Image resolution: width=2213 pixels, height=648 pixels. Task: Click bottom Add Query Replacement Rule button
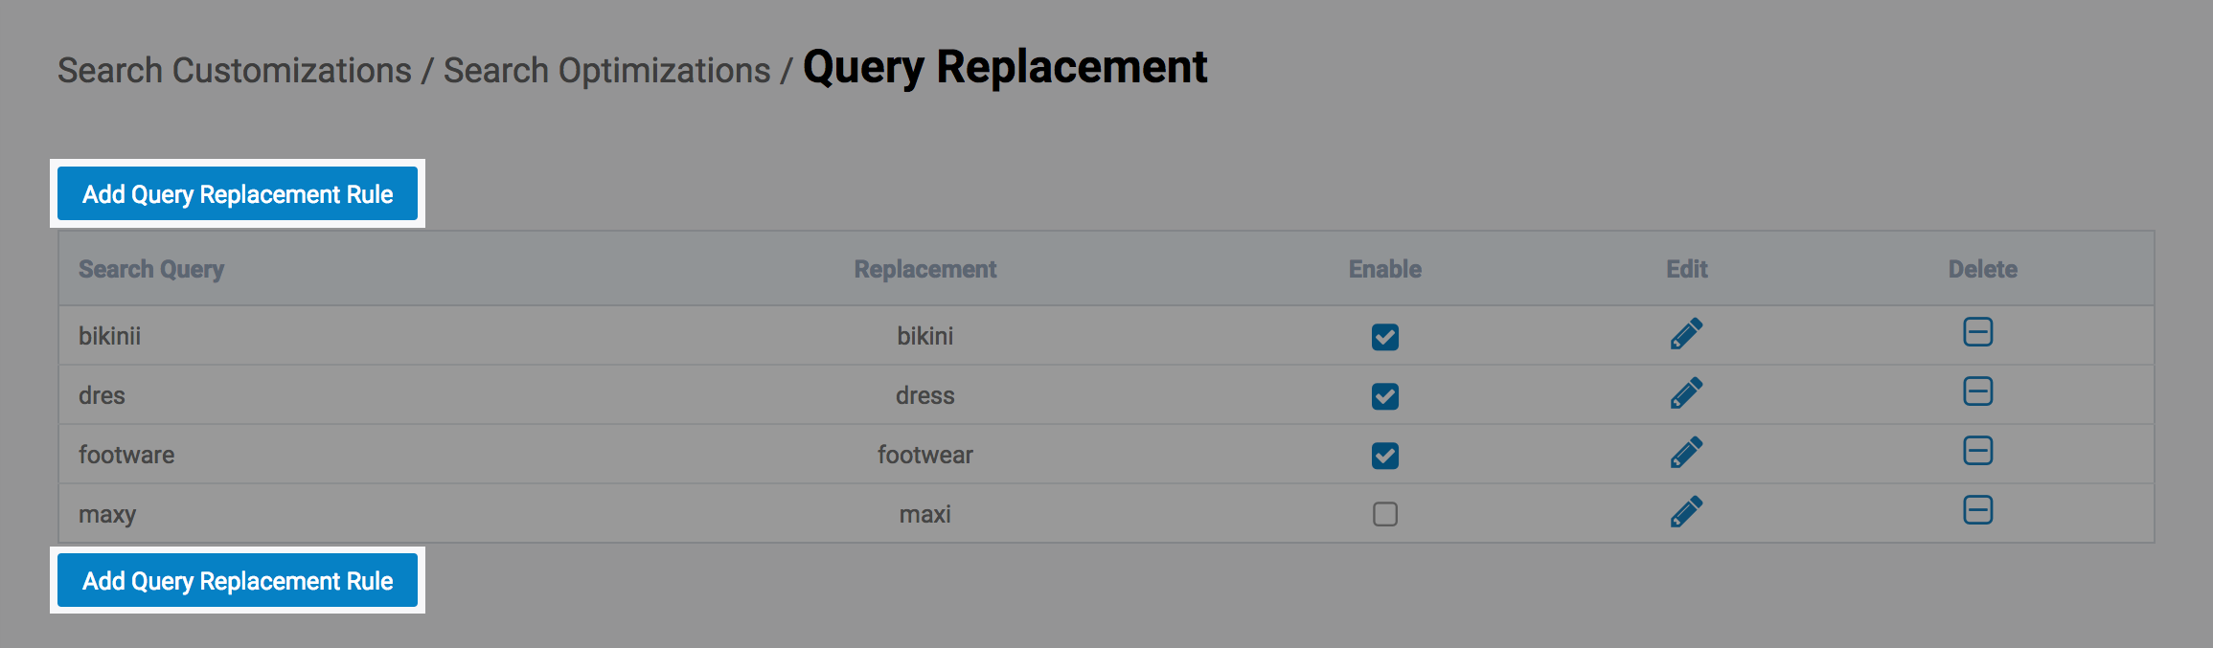pos(238,581)
